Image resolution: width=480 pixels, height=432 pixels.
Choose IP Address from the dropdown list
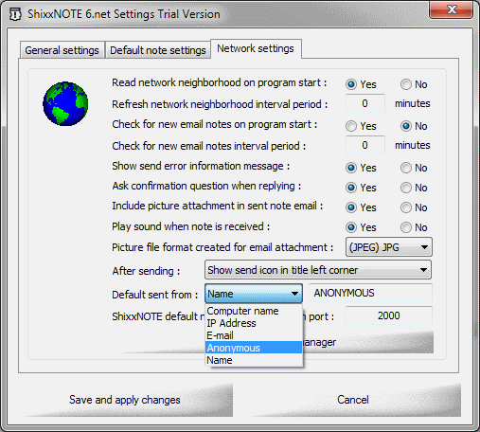click(x=254, y=323)
